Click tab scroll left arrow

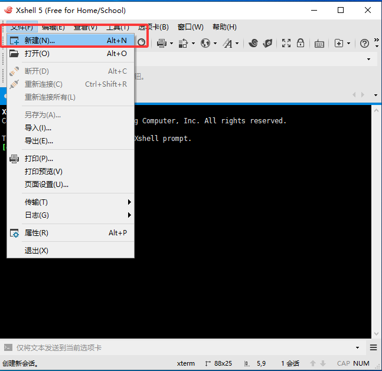click(x=354, y=94)
